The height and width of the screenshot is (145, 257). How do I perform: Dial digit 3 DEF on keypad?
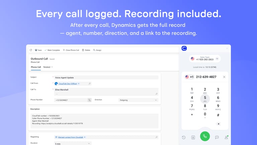[218, 90]
